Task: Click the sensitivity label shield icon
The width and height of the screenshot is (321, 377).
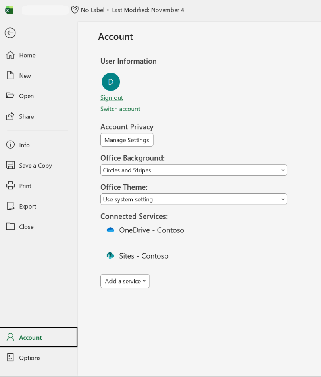Action: pyautogui.click(x=75, y=10)
